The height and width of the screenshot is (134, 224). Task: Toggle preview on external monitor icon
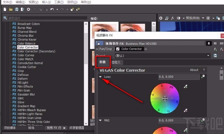[167, 18]
